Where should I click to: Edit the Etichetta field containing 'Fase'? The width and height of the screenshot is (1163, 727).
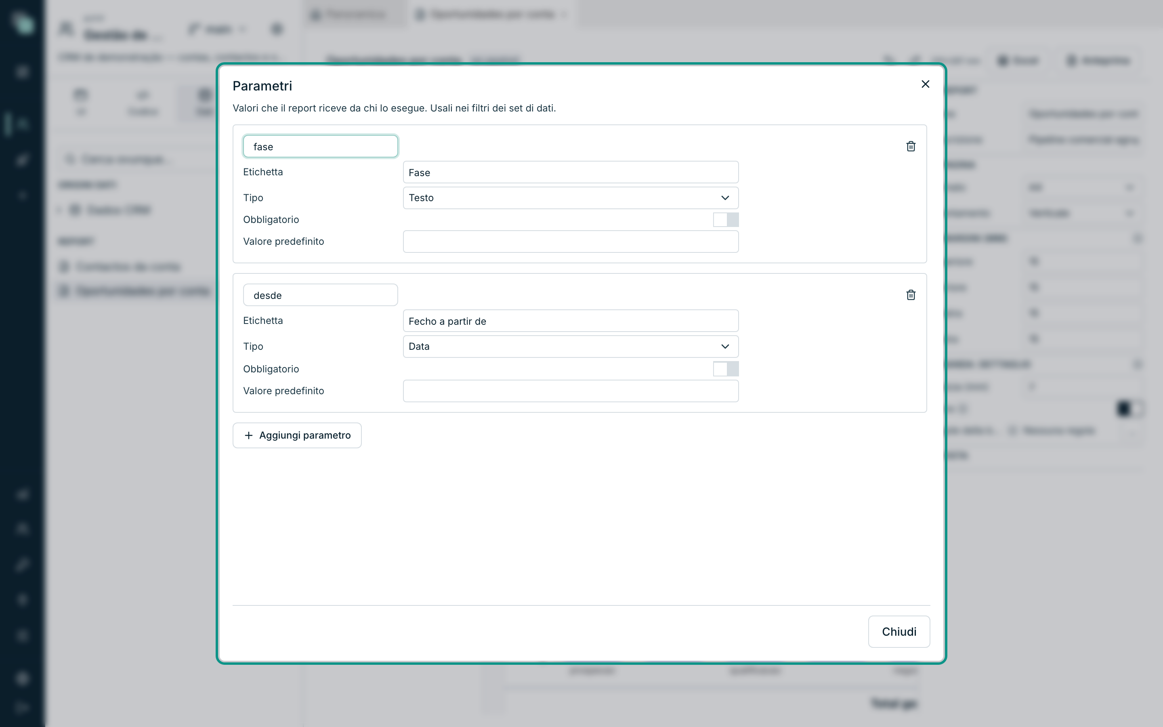(x=571, y=172)
